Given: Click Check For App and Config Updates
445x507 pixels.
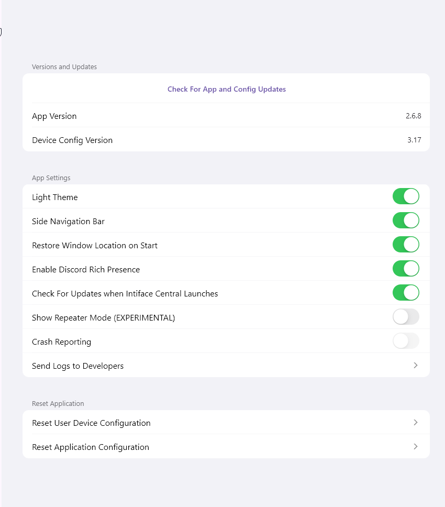Looking at the screenshot, I should [226, 89].
